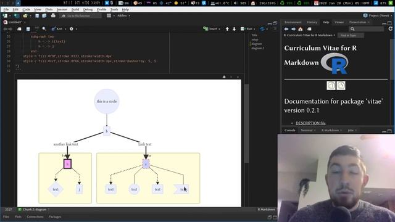Viewport: 395px width, 222px height.
Task: Go forward in Help pane
Action: (x=294, y=29)
